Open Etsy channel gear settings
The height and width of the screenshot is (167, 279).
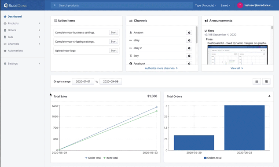189,56
